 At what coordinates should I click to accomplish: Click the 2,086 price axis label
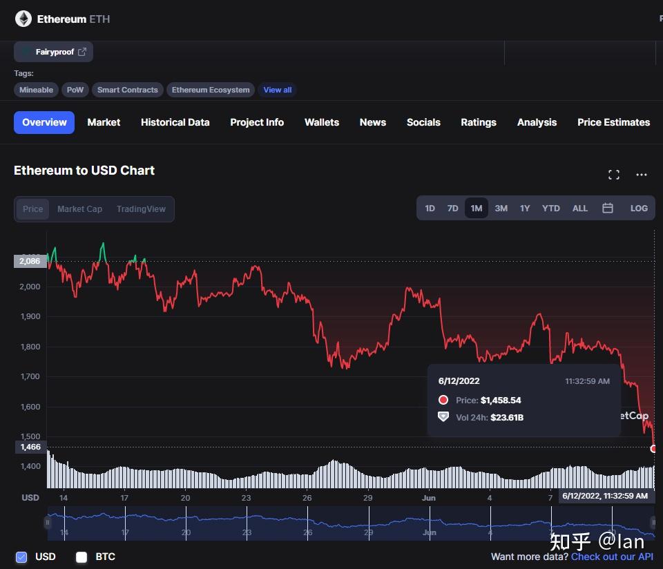click(x=30, y=261)
